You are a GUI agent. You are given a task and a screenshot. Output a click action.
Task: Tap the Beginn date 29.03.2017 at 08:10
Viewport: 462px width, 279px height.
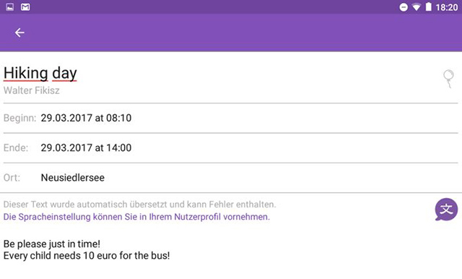coord(86,118)
